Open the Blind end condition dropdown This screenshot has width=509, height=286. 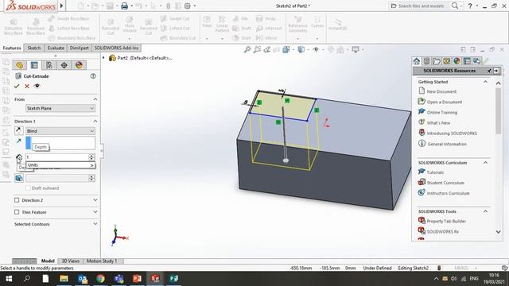pos(60,131)
